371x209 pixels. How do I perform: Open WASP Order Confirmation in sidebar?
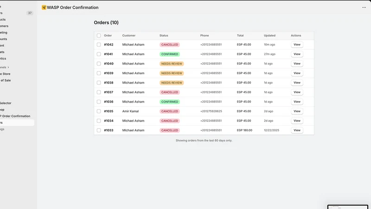[15, 116]
